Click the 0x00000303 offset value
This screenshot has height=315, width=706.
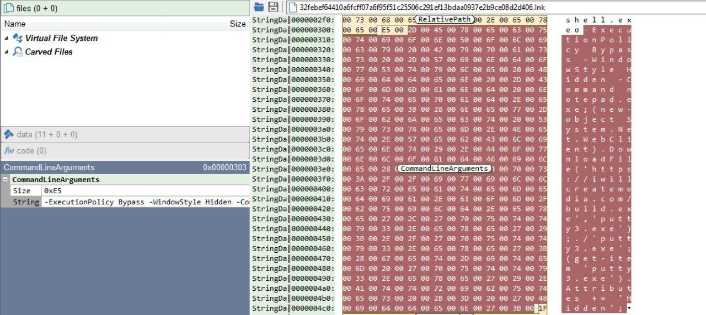coord(224,167)
